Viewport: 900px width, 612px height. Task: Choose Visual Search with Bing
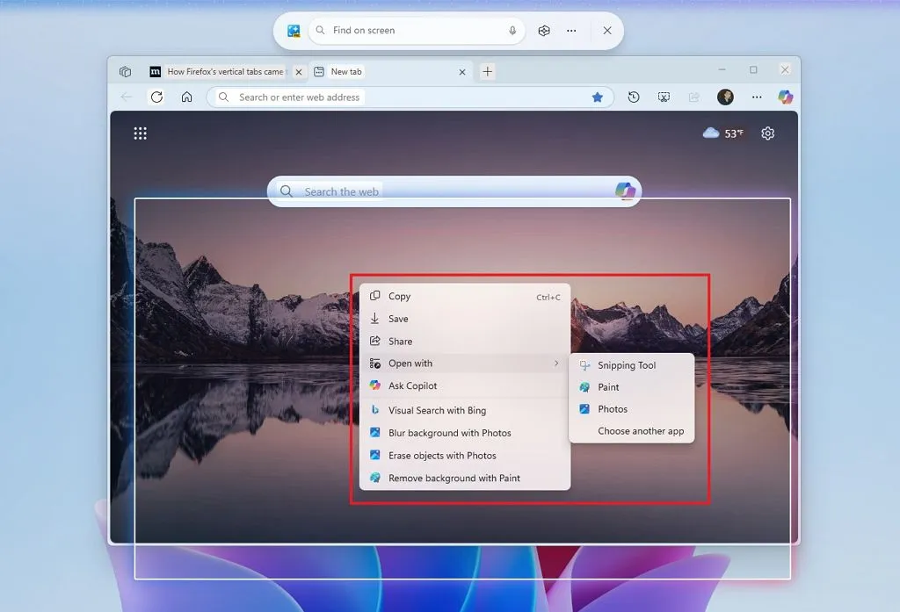point(437,410)
